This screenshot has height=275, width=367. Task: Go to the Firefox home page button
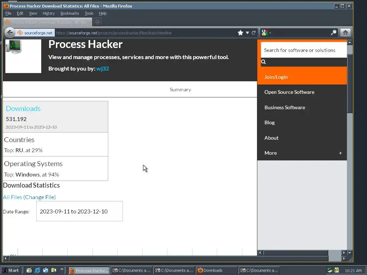point(345,33)
